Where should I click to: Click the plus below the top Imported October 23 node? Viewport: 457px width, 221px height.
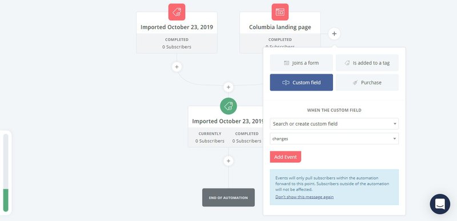[177, 67]
